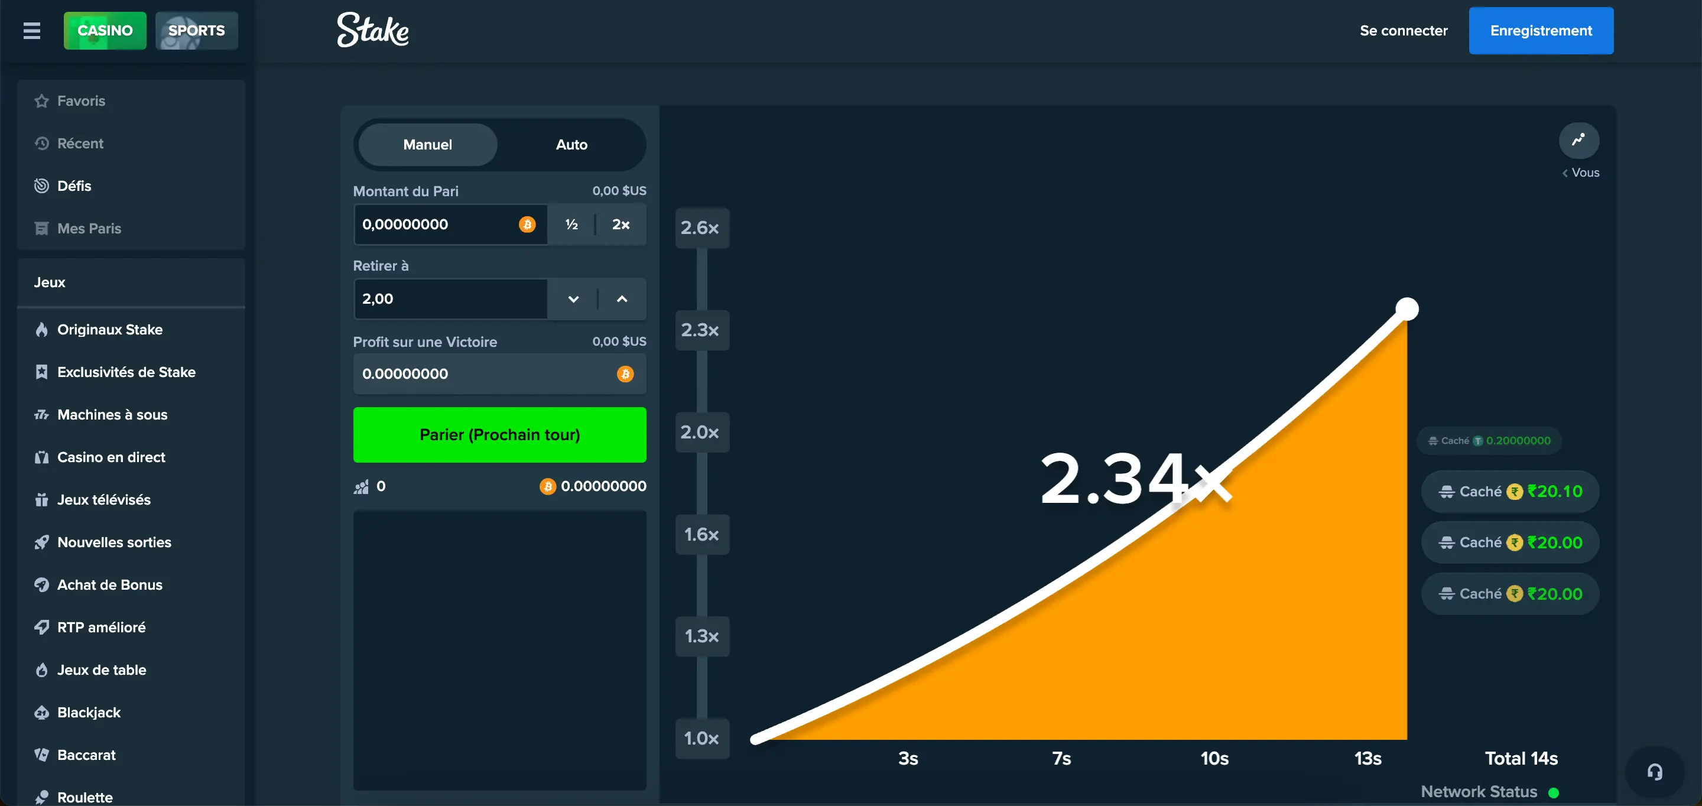Open Originaux Stake menu item
The width and height of the screenshot is (1702, 806).
pyautogui.click(x=110, y=330)
